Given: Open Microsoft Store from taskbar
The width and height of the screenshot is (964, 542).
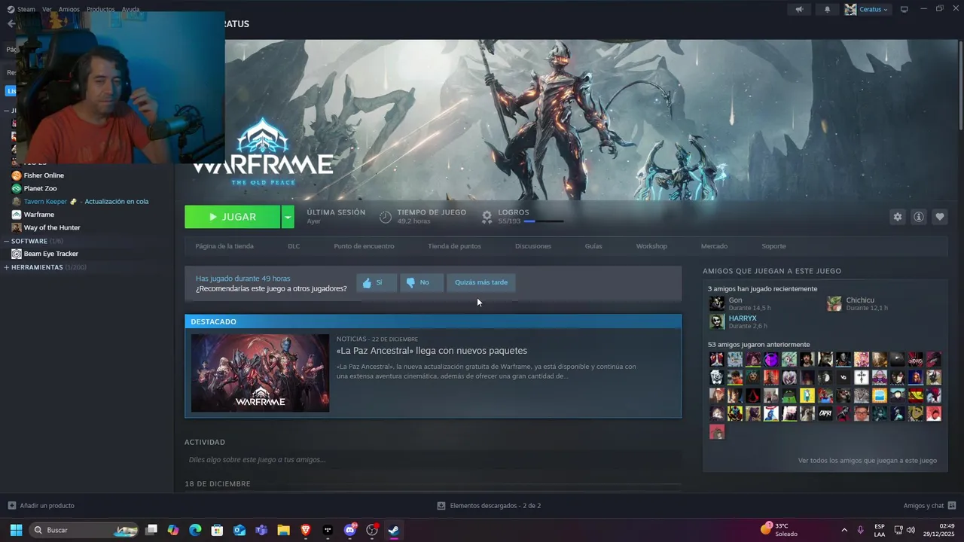Looking at the screenshot, I should click(x=217, y=530).
